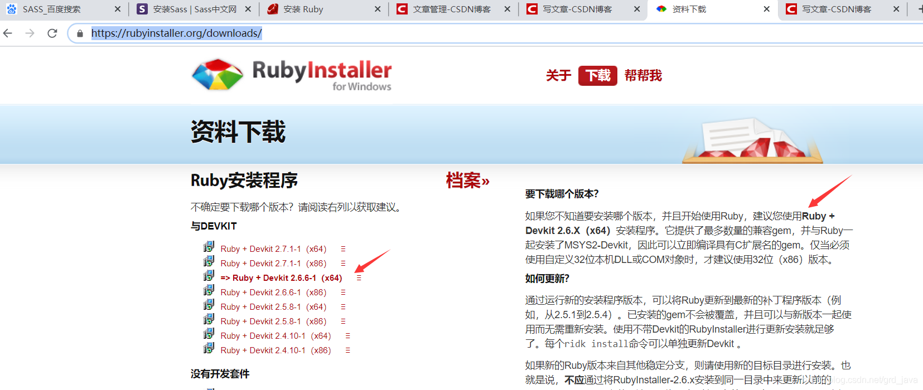Close the 安装Sass tab
Image resolution: width=923 pixels, height=390 pixels.
tap(248, 9)
